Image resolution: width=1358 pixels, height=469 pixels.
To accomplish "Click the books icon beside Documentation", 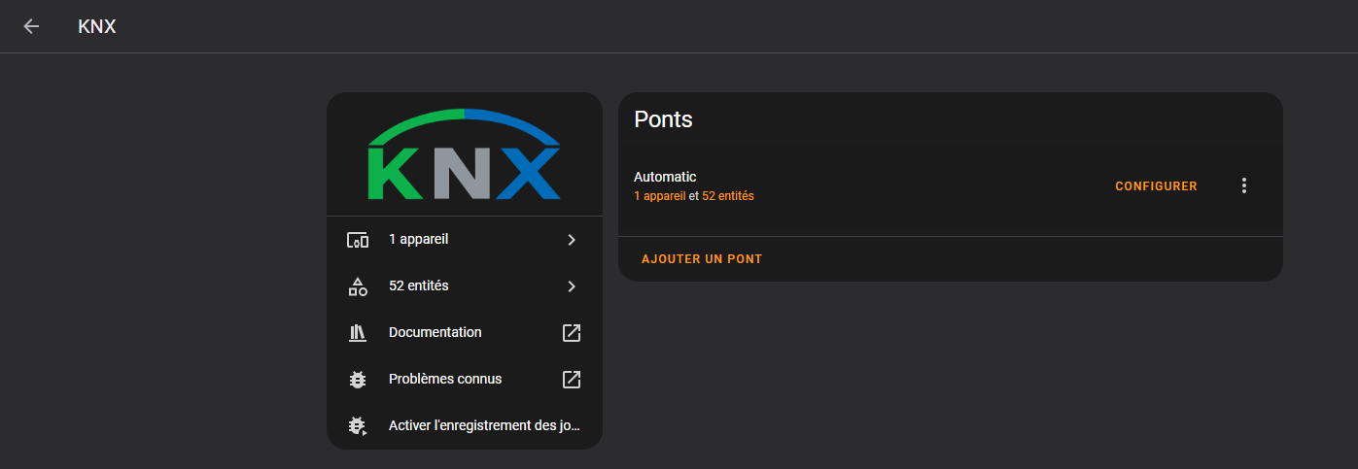I will point(358,333).
